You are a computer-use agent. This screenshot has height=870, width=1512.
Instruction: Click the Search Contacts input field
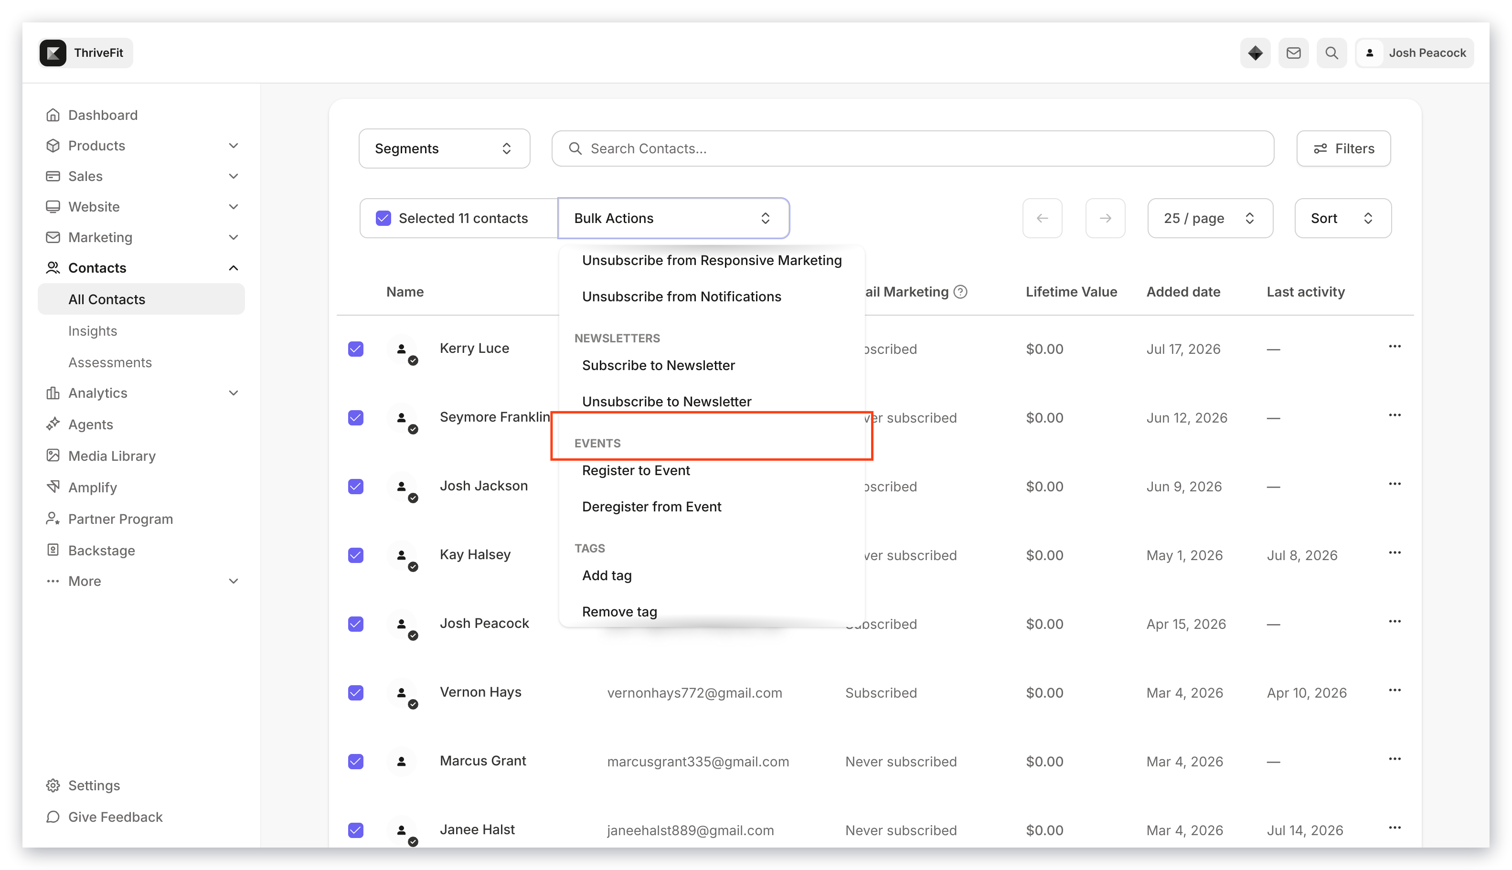[912, 148]
